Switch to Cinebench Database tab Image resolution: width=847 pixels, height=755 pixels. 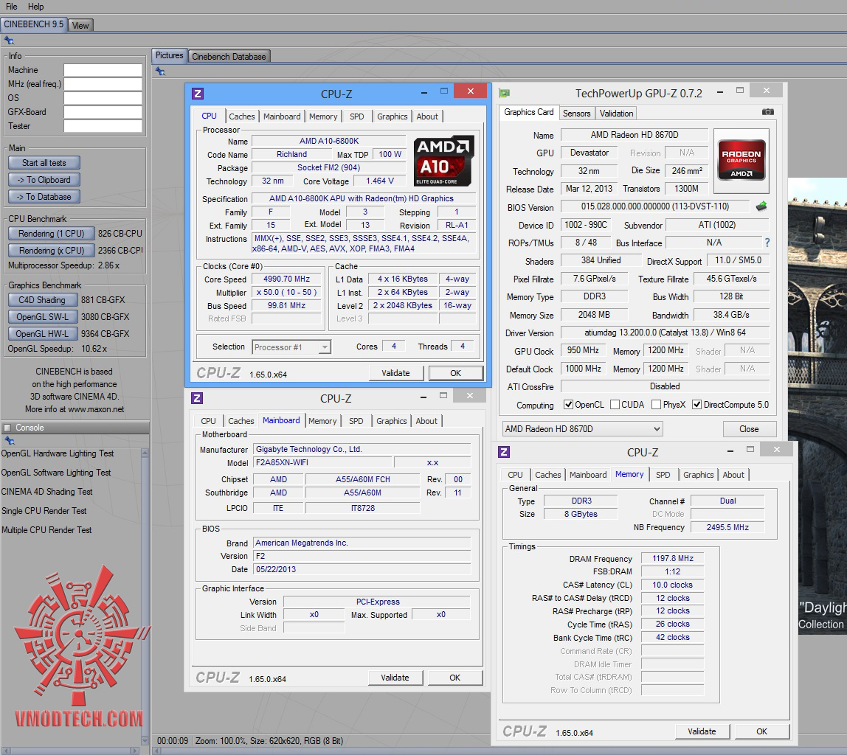pos(229,57)
